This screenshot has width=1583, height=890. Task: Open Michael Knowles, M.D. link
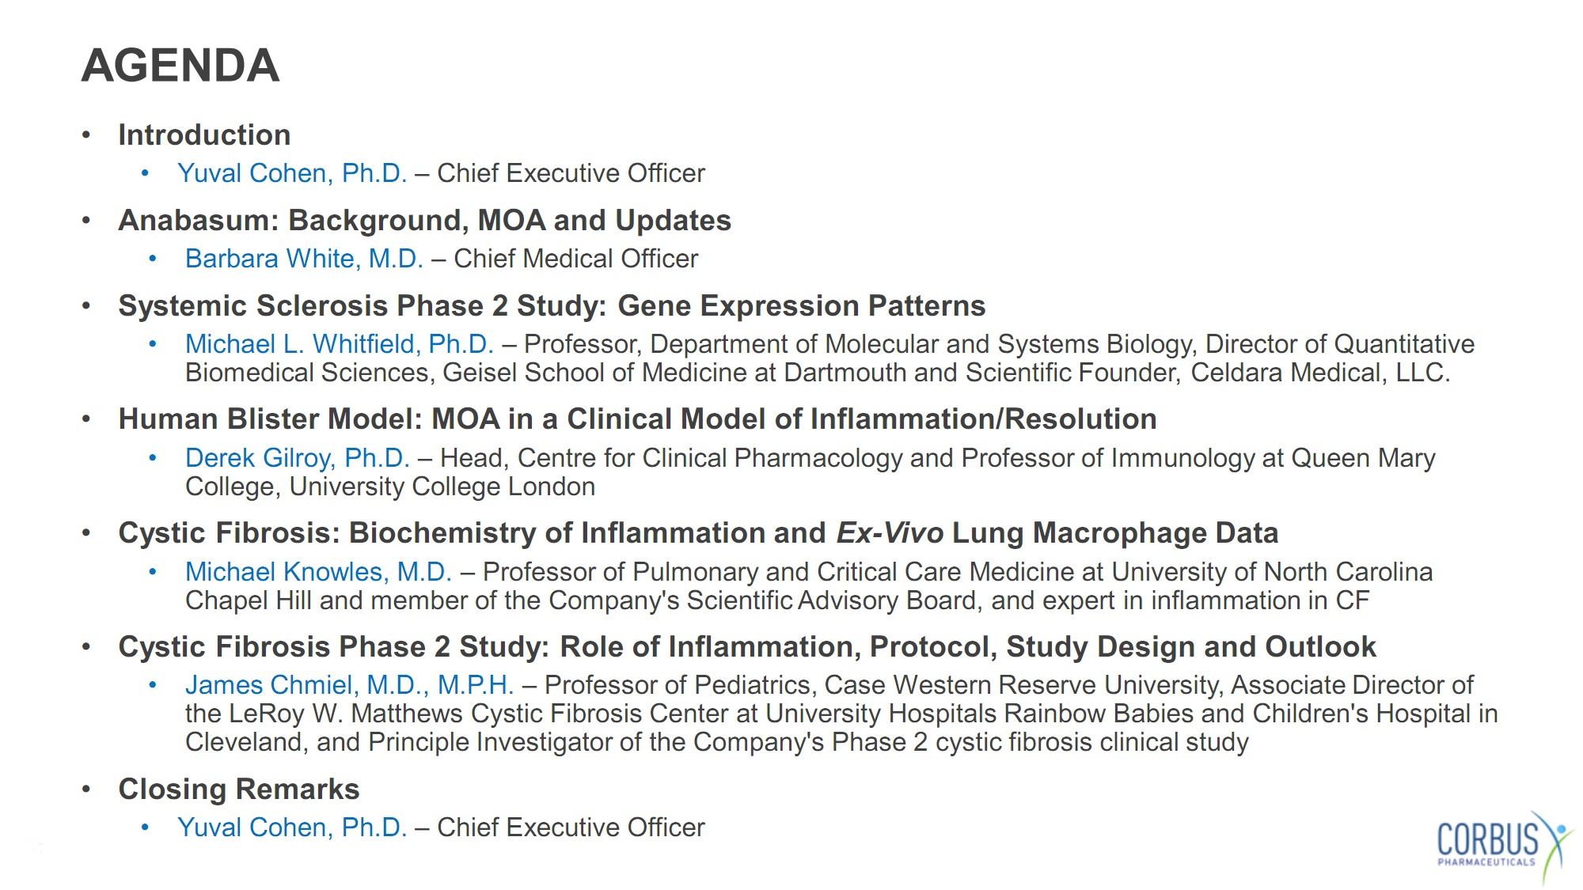tap(318, 572)
